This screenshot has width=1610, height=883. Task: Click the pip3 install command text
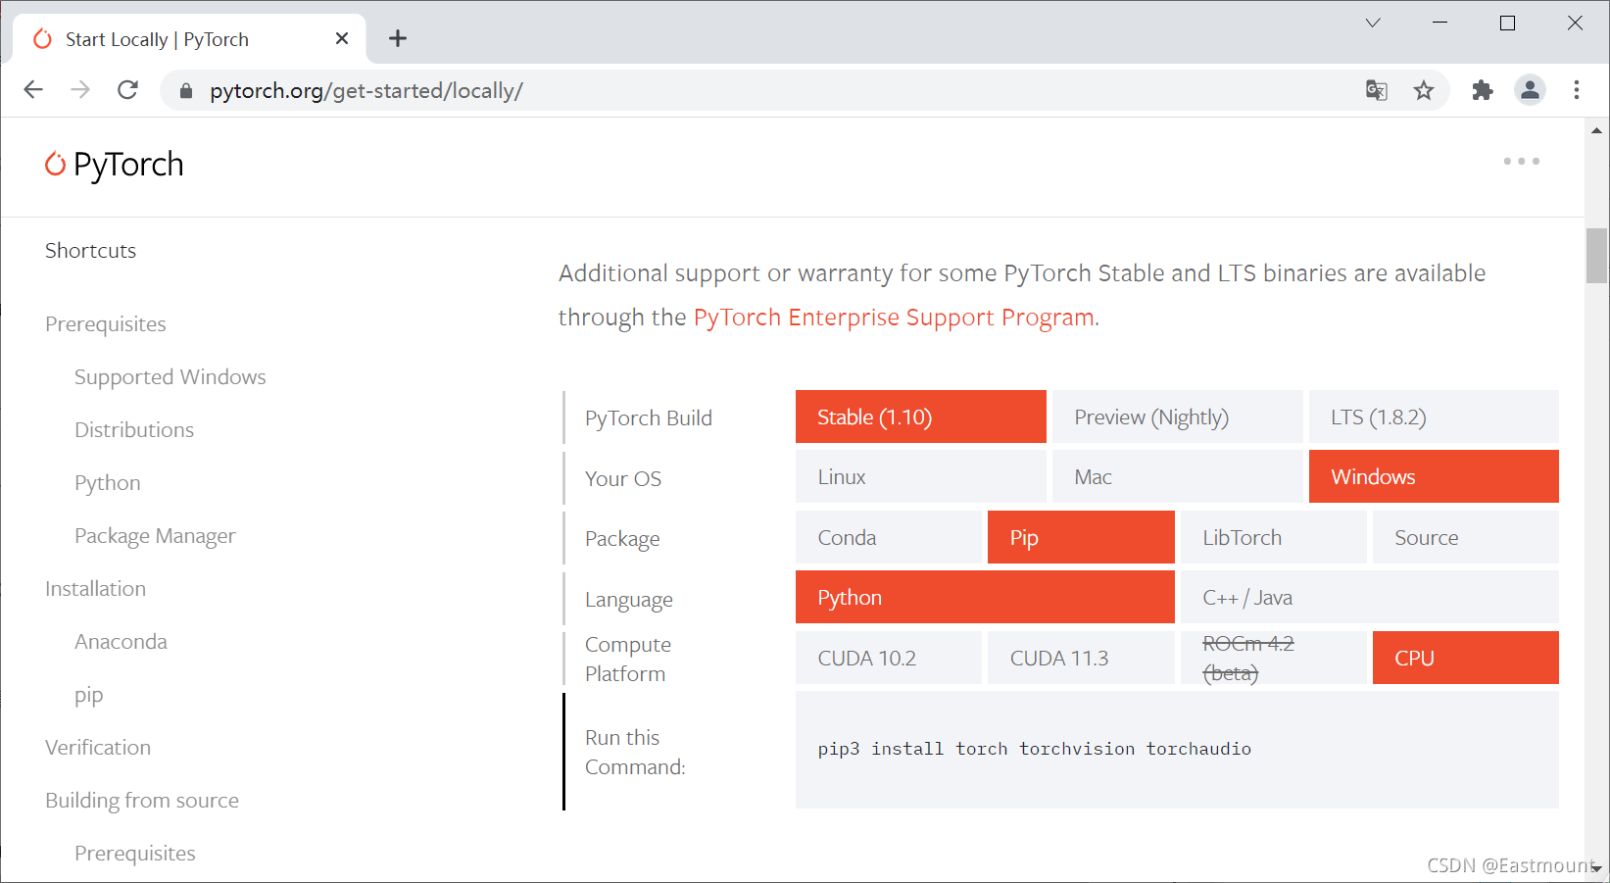point(1035,749)
